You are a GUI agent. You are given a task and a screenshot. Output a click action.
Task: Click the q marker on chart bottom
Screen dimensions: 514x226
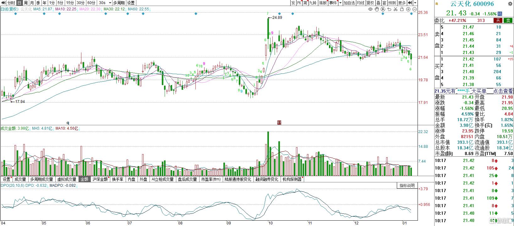pos(68,122)
